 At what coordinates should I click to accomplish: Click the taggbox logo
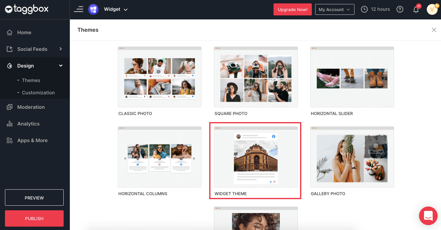27,9
